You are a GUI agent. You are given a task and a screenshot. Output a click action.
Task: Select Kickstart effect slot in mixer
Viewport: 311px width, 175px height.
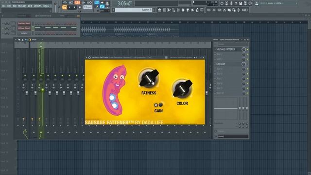(x=228, y=64)
